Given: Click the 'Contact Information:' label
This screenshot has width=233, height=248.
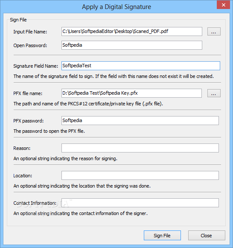Looking at the screenshot, I should point(35,203).
